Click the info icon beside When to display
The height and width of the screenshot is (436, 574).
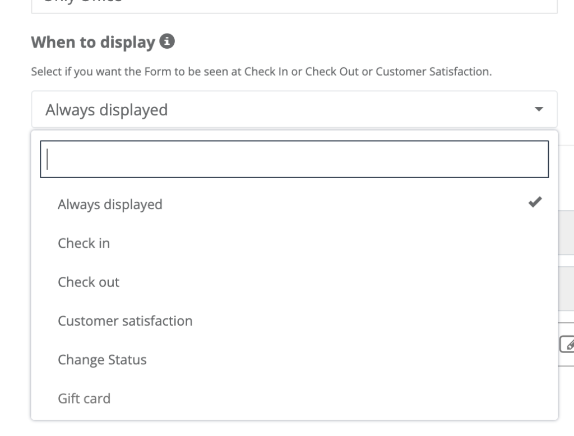pos(167,41)
